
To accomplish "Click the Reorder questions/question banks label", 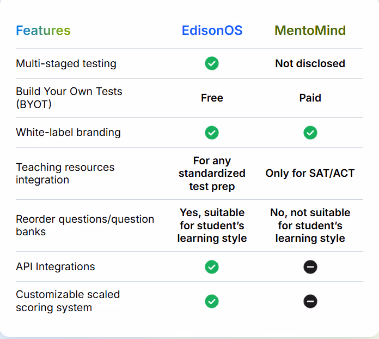I will (85, 225).
